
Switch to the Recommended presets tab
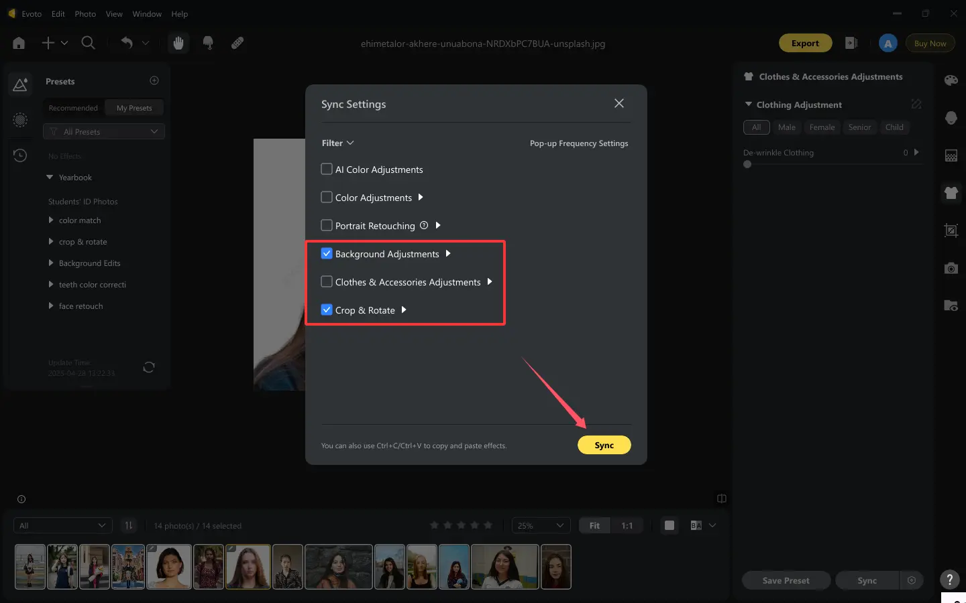click(x=73, y=108)
